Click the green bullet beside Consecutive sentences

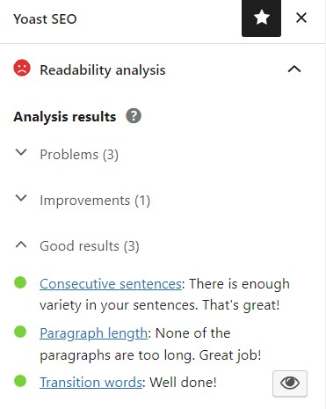coord(20,282)
